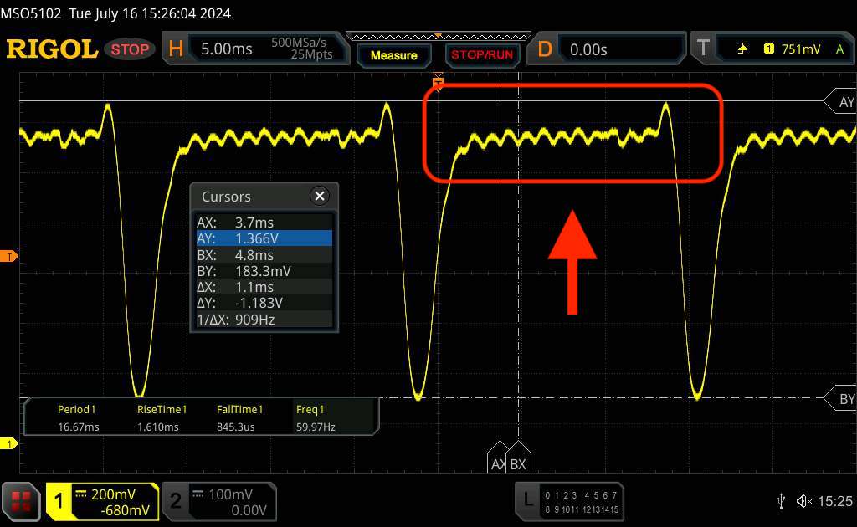The image size is (857, 527).
Task: Click the red function navigation grid icon
Action: coord(21,501)
